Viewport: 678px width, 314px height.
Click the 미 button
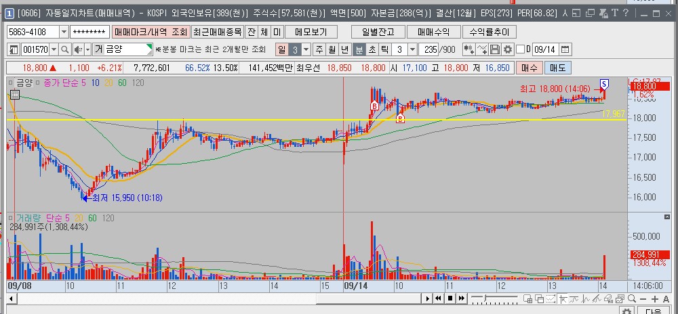[277, 32]
